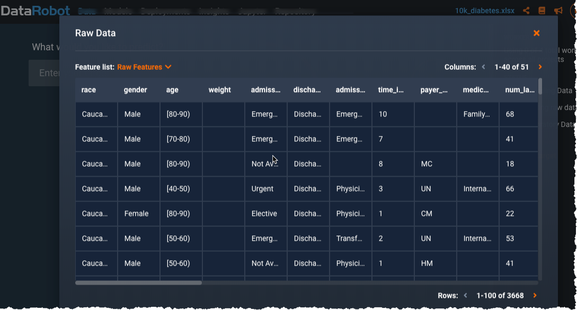Click the horizontal scrollbar of the table
The height and width of the screenshot is (310, 577).
pos(139,283)
